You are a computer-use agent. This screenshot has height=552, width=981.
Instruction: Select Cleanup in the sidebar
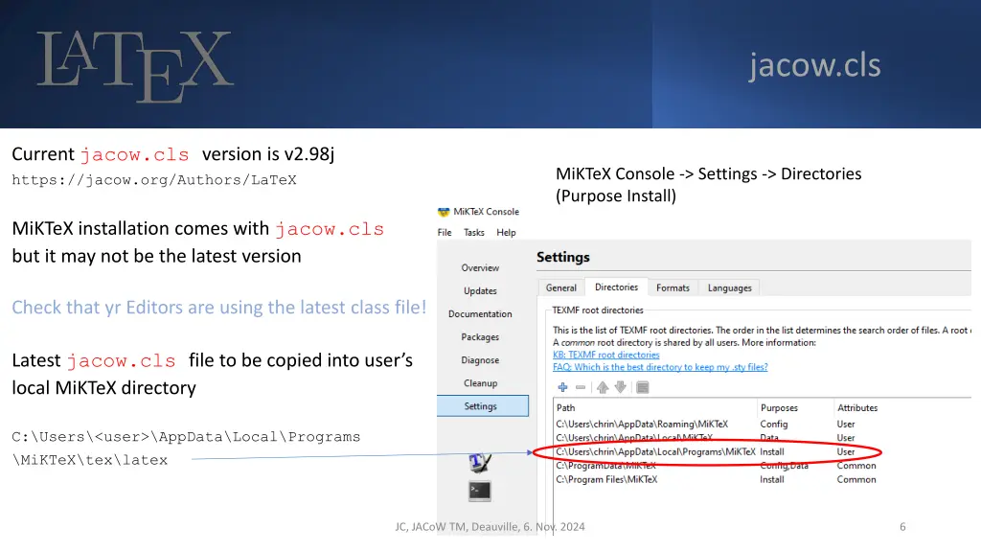(481, 383)
